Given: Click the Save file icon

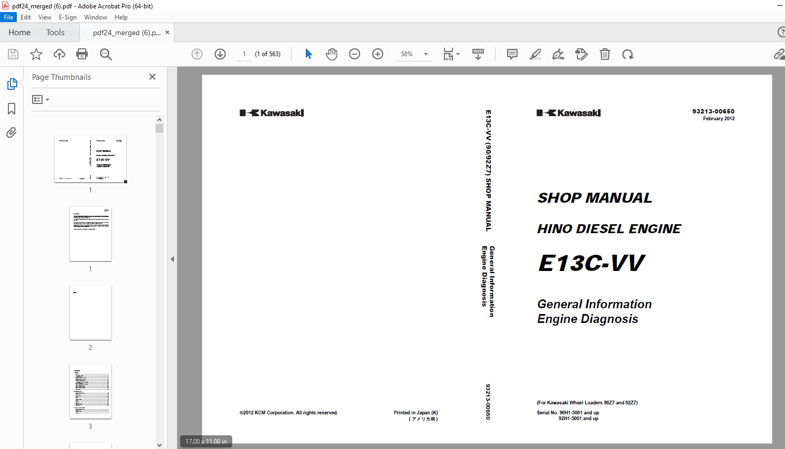Looking at the screenshot, I should click(13, 54).
